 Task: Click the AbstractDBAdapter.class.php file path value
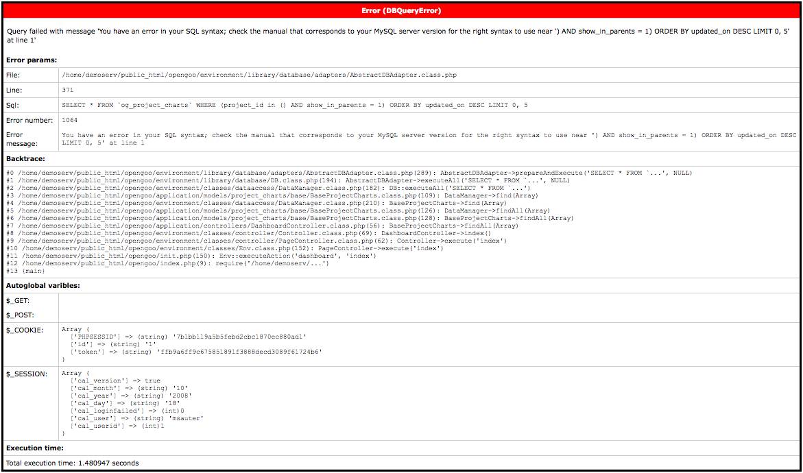259,75
